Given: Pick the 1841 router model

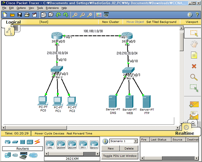Looking at the screenshot, I should 50,145.
